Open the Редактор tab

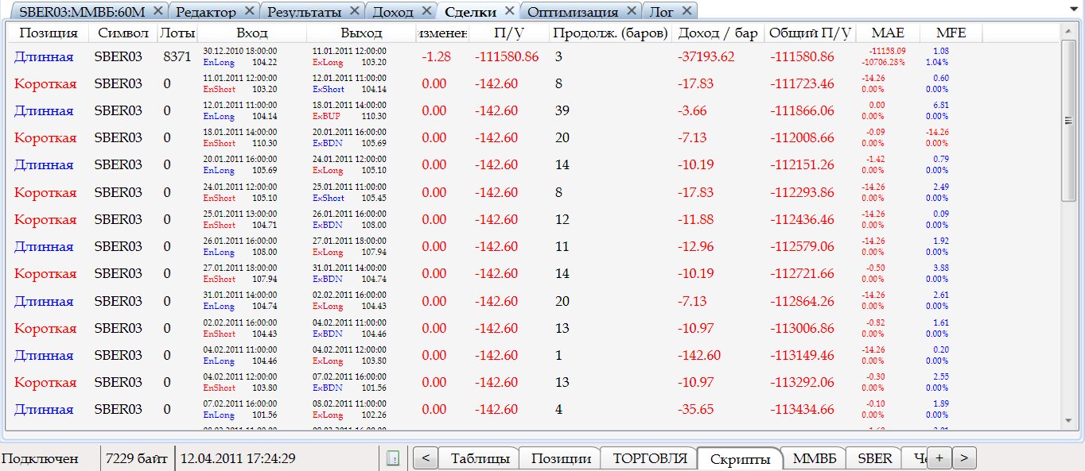pos(206,12)
